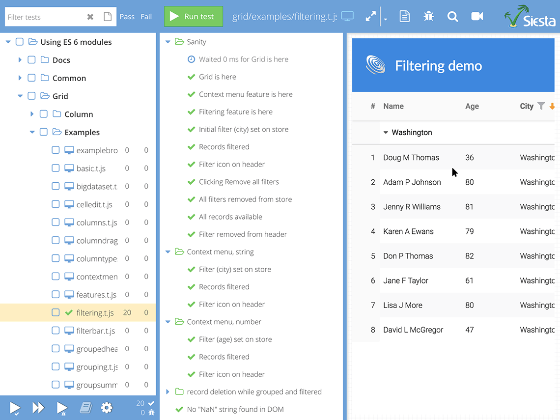Click the magnifier search icon in toolbar
Viewport: 560px width, 420px height.
452,16
